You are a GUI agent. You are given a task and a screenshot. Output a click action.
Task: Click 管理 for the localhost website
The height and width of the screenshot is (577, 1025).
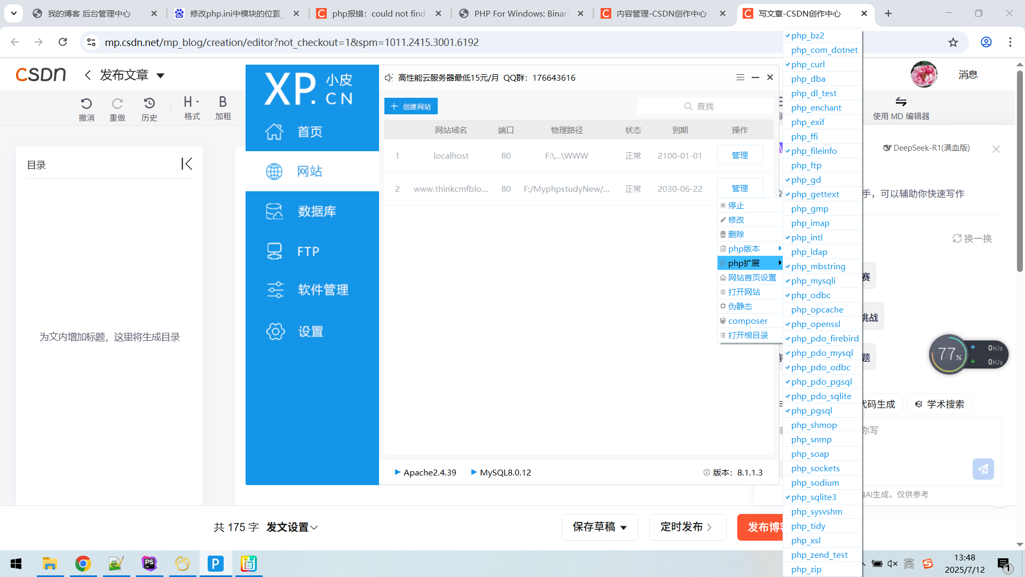[740, 155]
